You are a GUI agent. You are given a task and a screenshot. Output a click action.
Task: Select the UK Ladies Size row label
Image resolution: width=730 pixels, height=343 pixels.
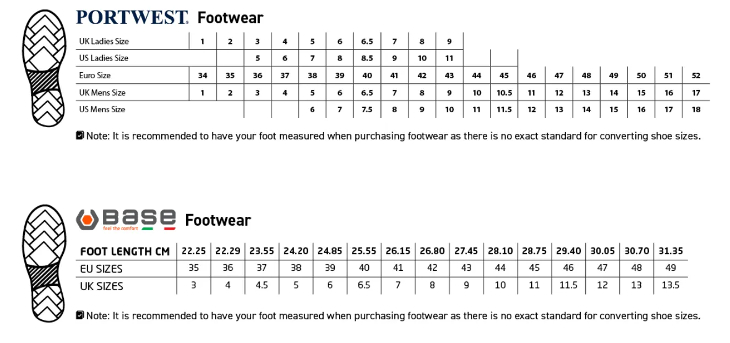[103, 41]
